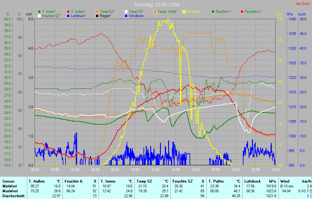
Task: Click the red T. Außen legend swatch
Action: [x=68, y=12]
